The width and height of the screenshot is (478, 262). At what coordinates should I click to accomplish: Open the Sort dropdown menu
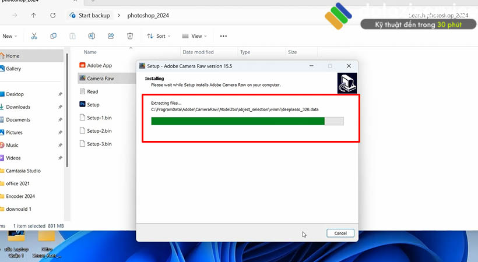click(157, 36)
